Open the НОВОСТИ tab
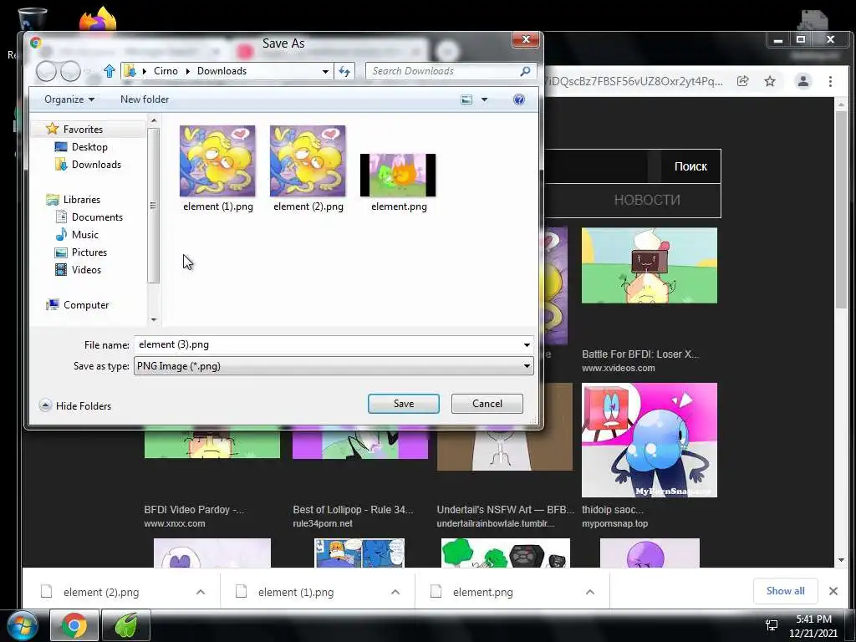 pyautogui.click(x=647, y=200)
